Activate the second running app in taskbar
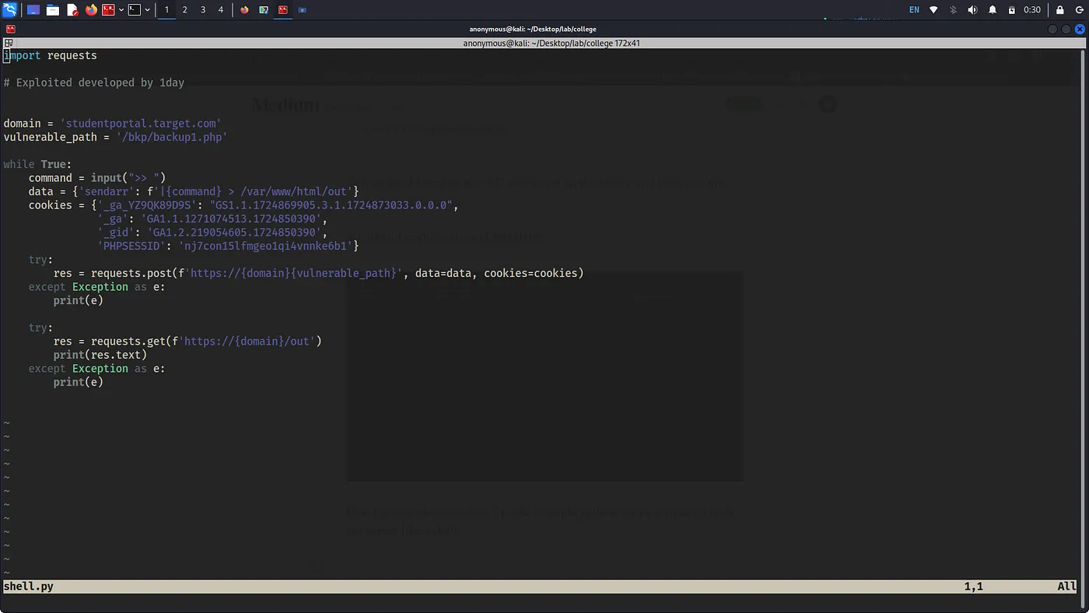 point(264,10)
